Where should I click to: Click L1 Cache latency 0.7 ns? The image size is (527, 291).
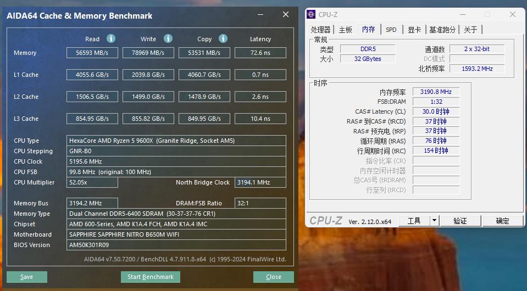pos(260,75)
